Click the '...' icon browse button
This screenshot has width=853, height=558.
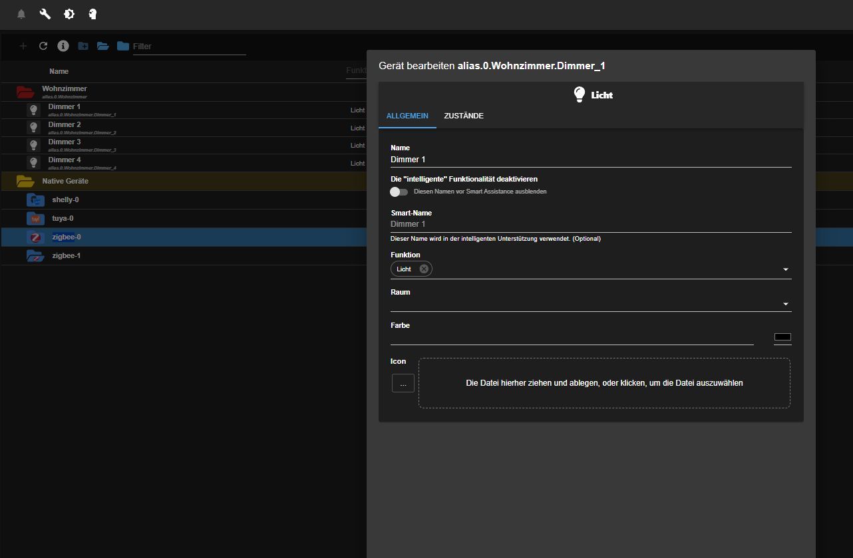403,383
